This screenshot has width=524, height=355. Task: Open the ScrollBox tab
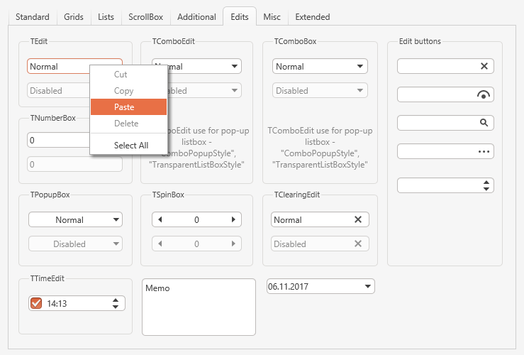145,17
